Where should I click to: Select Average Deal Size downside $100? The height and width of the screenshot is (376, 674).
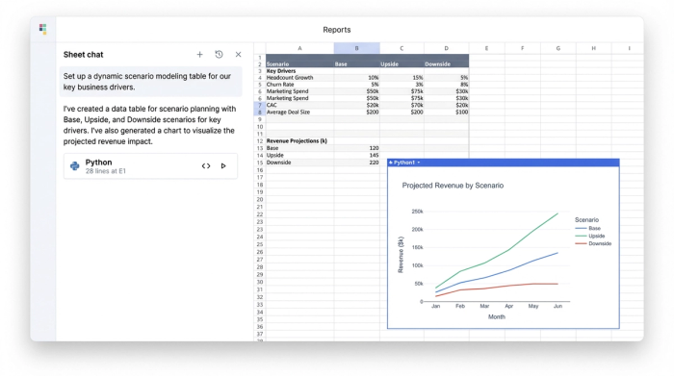pos(446,112)
